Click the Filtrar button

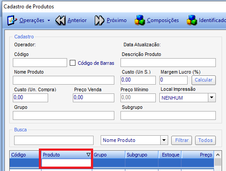(182, 140)
